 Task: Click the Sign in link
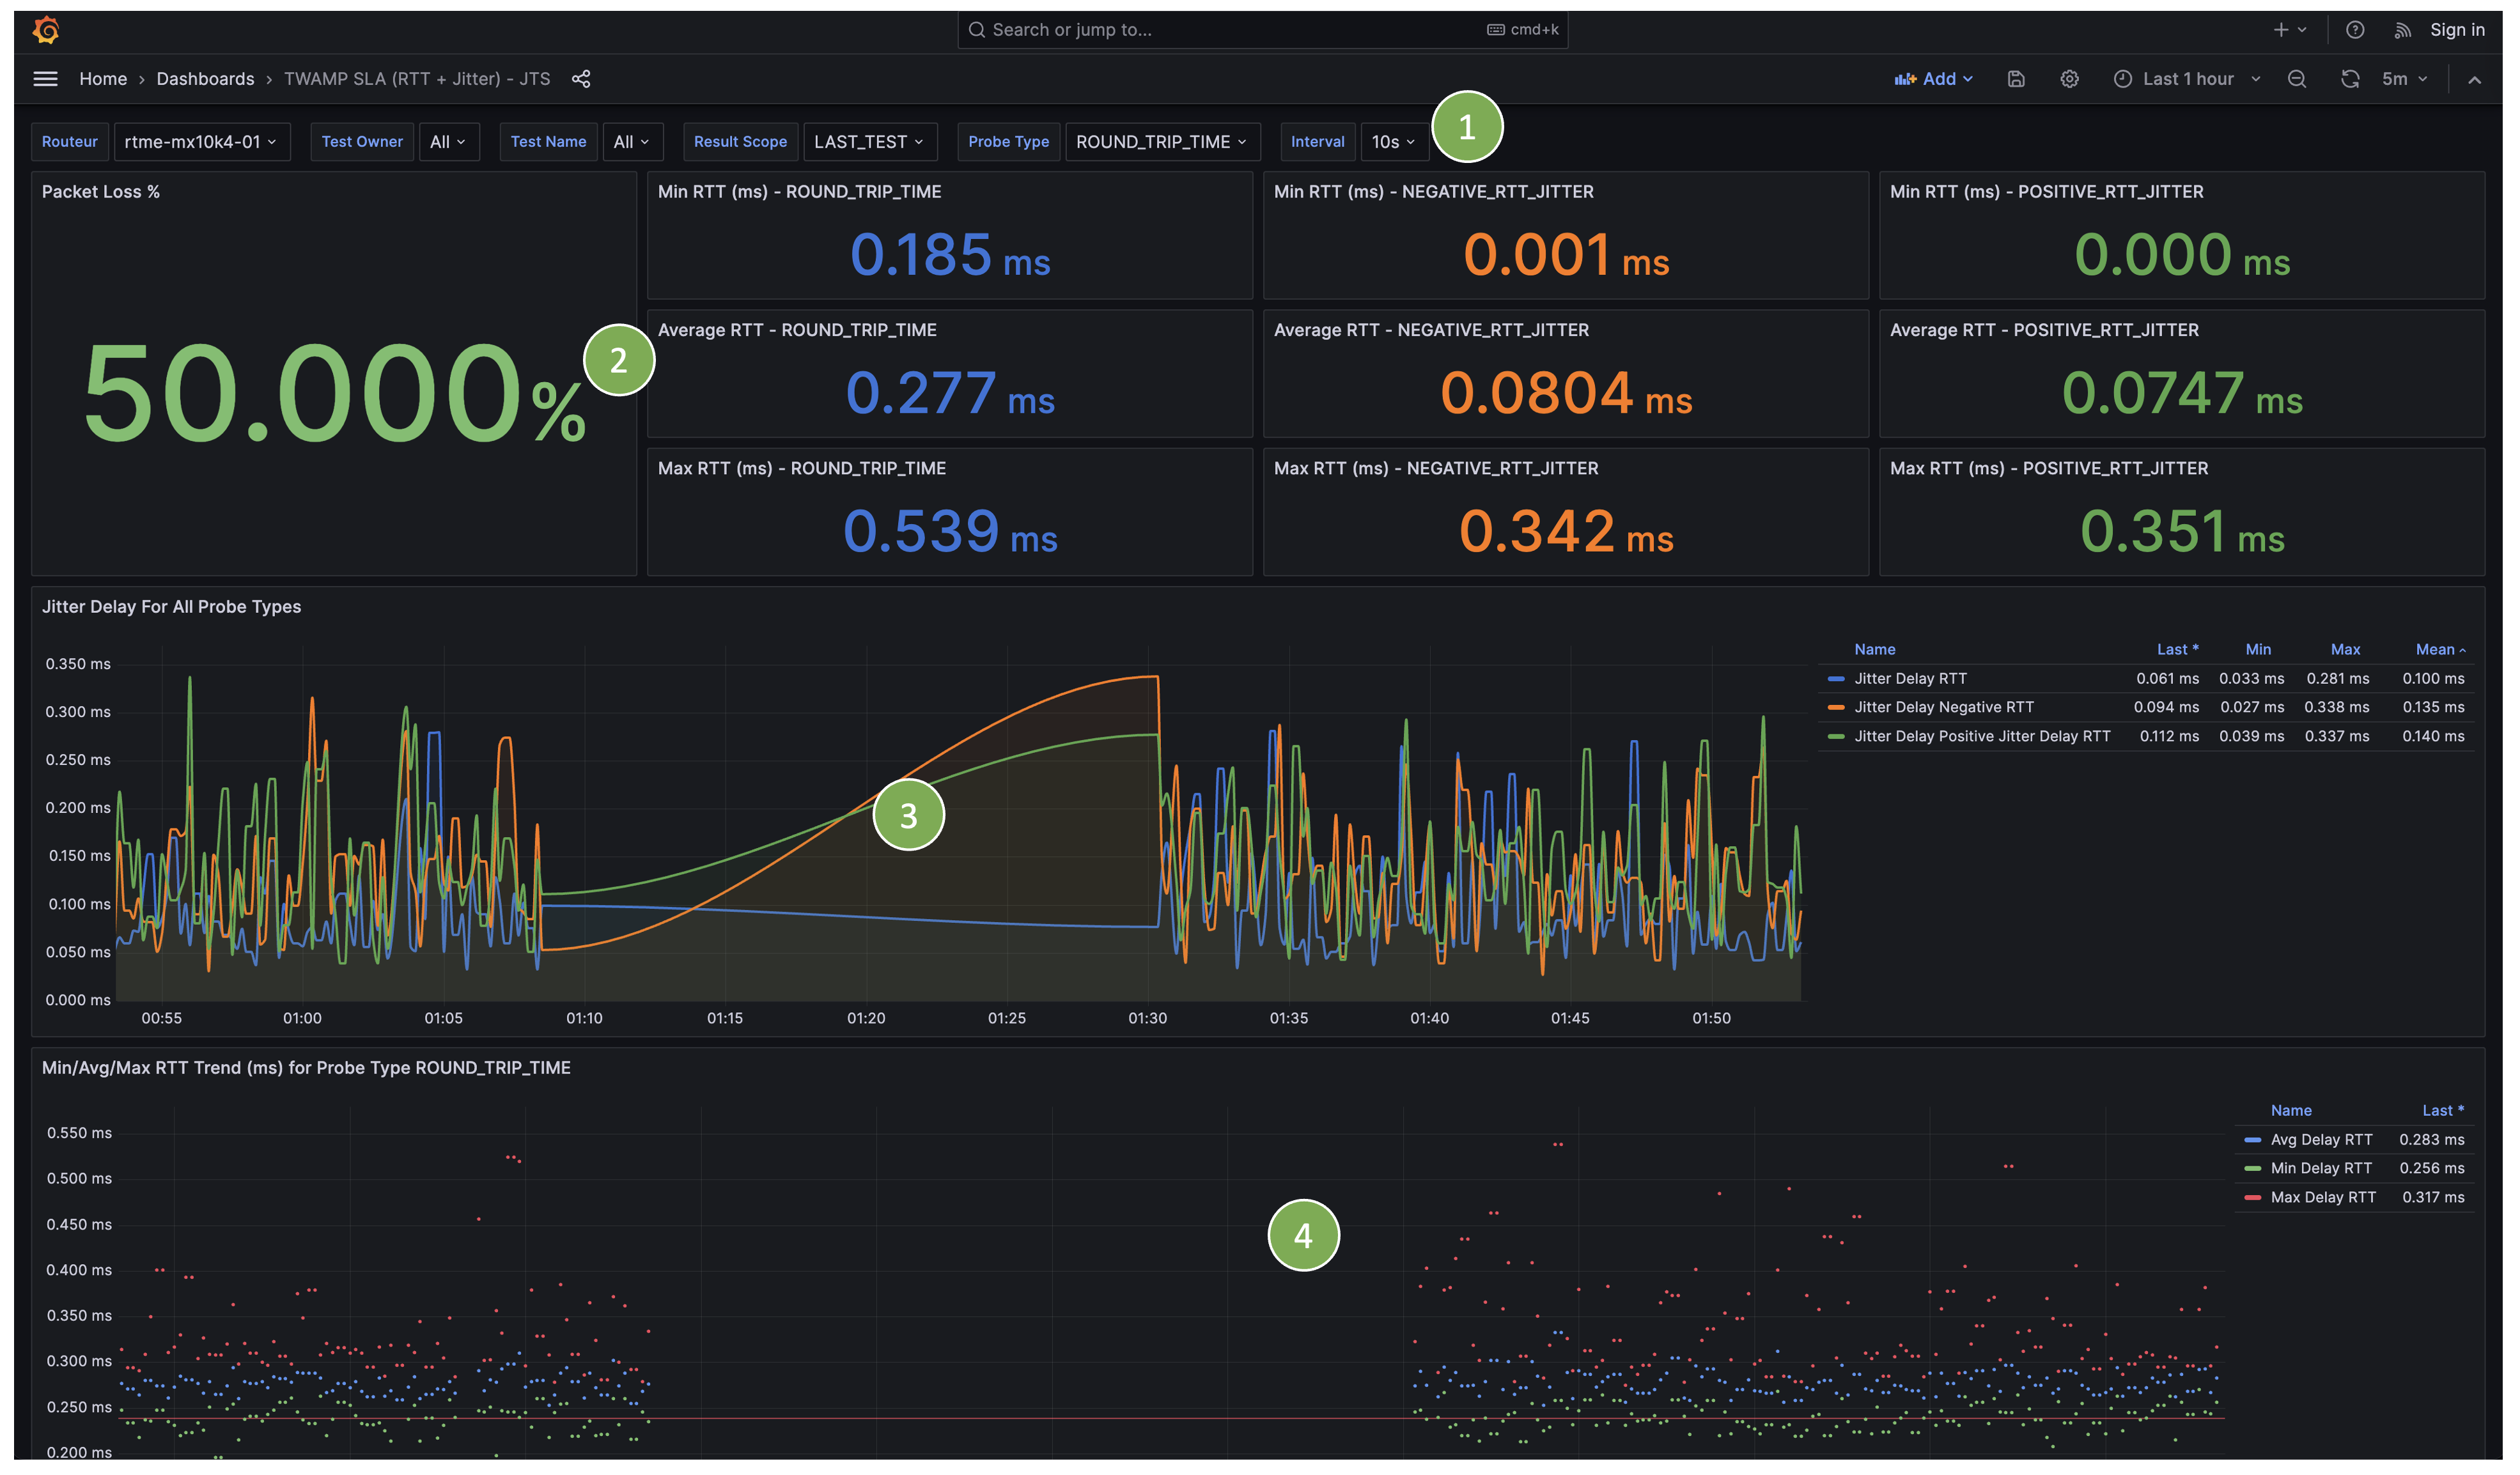tap(2457, 30)
